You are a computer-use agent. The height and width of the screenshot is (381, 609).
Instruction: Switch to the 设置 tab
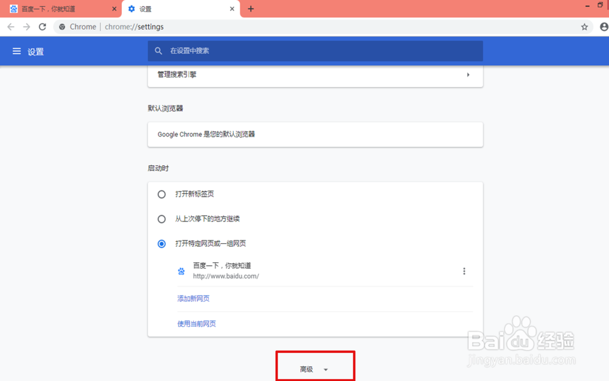[x=181, y=9]
